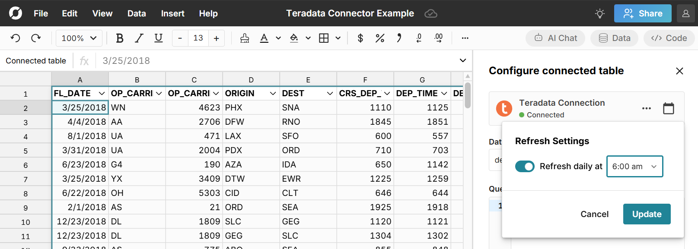Open the user account icon
This screenshot has width=698, height=249.
tap(686, 13)
